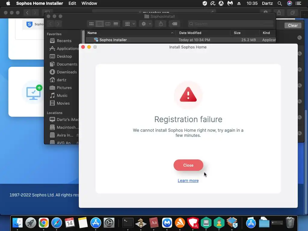Viewport: 308px width, 231px height.
Task: Open the Edit menu
Action: click(x=72, y=3)
